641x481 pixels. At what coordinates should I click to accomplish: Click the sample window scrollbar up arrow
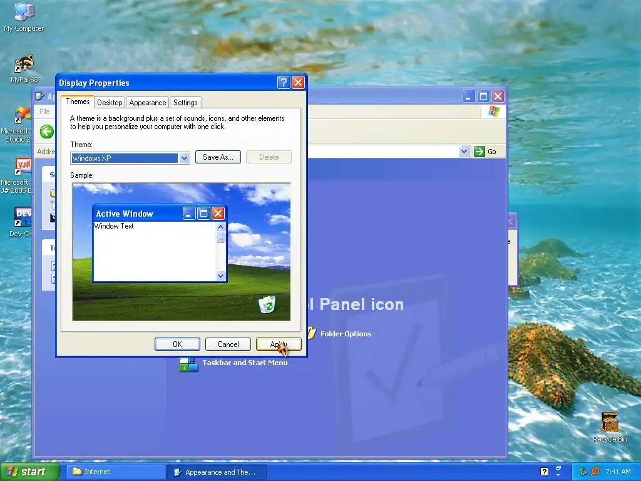pyautogui.click(x=221, y=227)
